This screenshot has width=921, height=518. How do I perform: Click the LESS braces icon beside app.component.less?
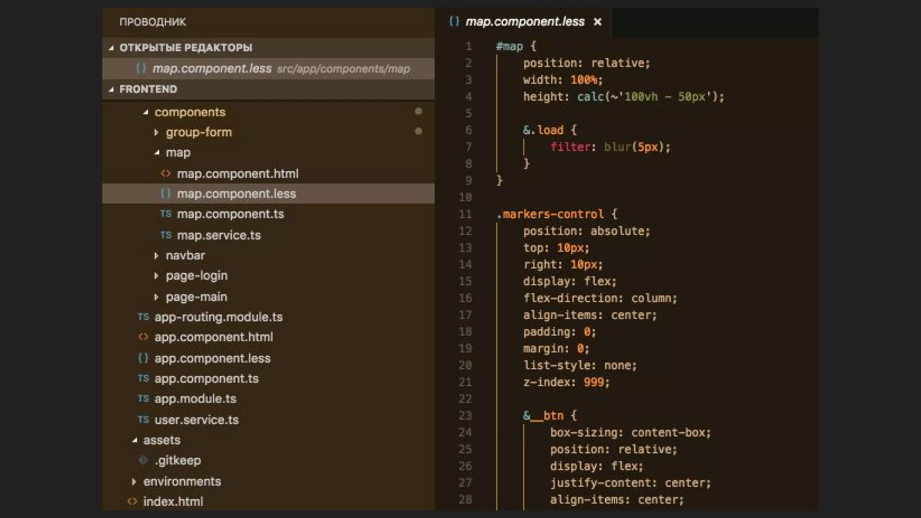[x=143, y=358]
